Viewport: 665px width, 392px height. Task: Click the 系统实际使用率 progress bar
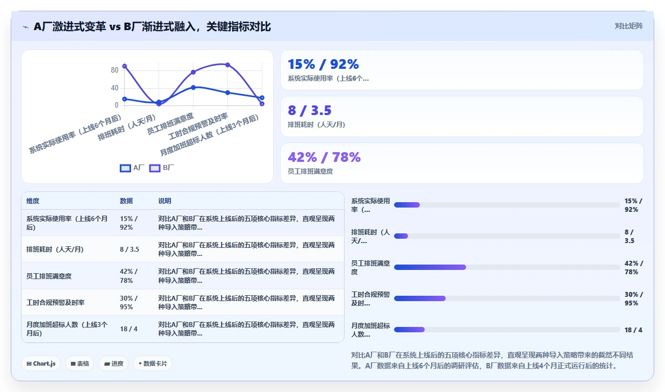coord(507,205)
